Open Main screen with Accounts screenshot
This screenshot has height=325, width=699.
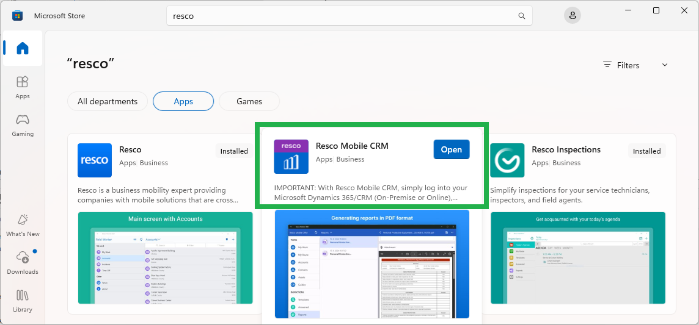(x=166, y=258)
